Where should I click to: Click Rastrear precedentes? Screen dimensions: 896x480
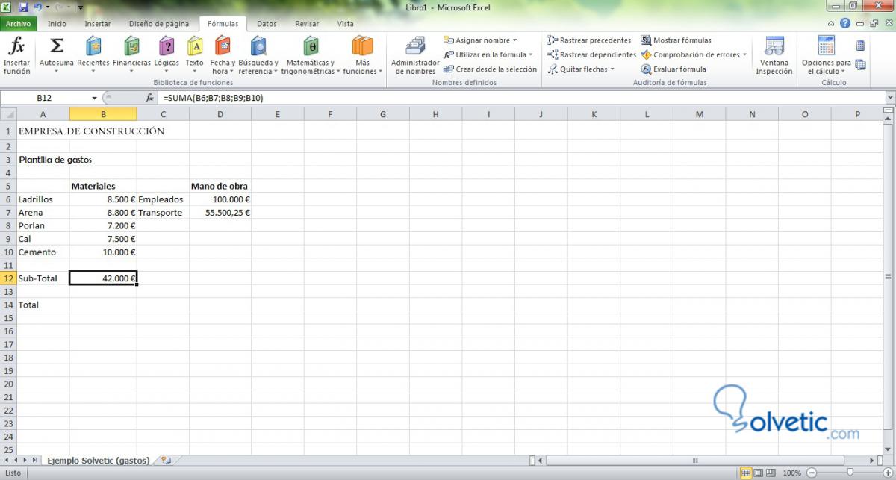[x=589, y=40]
